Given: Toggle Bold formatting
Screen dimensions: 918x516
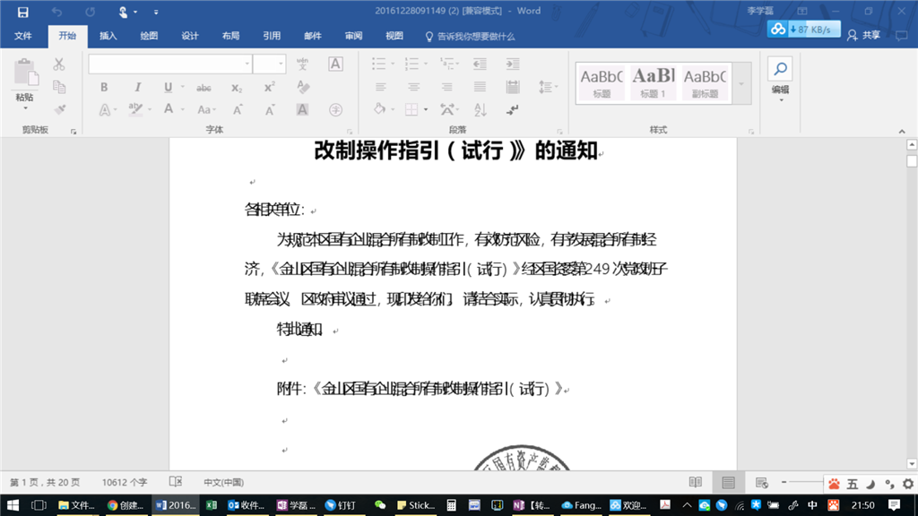Looking at the screenshot, I should pos(104,87).
